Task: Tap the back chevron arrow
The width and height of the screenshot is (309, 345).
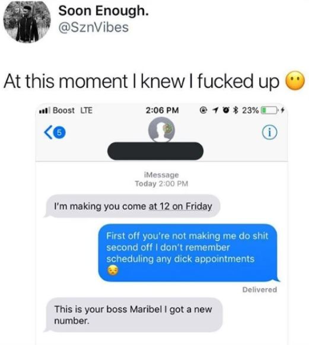Action: [x=48, y=132]
